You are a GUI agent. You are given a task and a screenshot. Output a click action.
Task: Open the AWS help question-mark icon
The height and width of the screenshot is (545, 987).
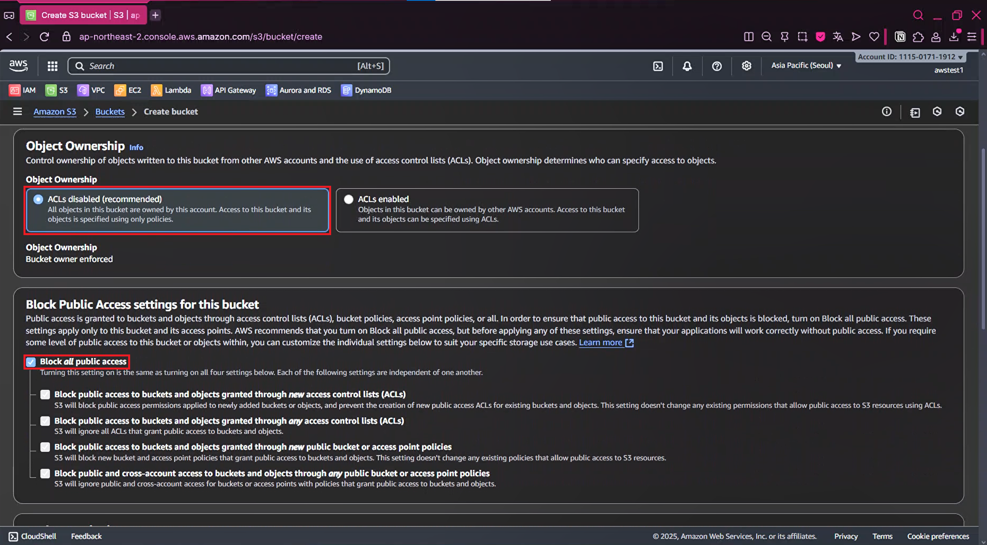click(716, 66)
